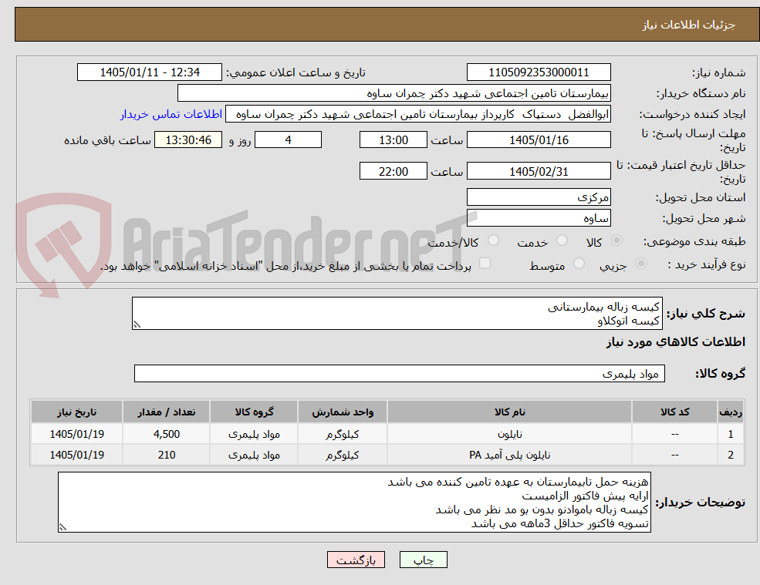Click the ردیف column header
760x585 pixels.
(x=731, y=412)
